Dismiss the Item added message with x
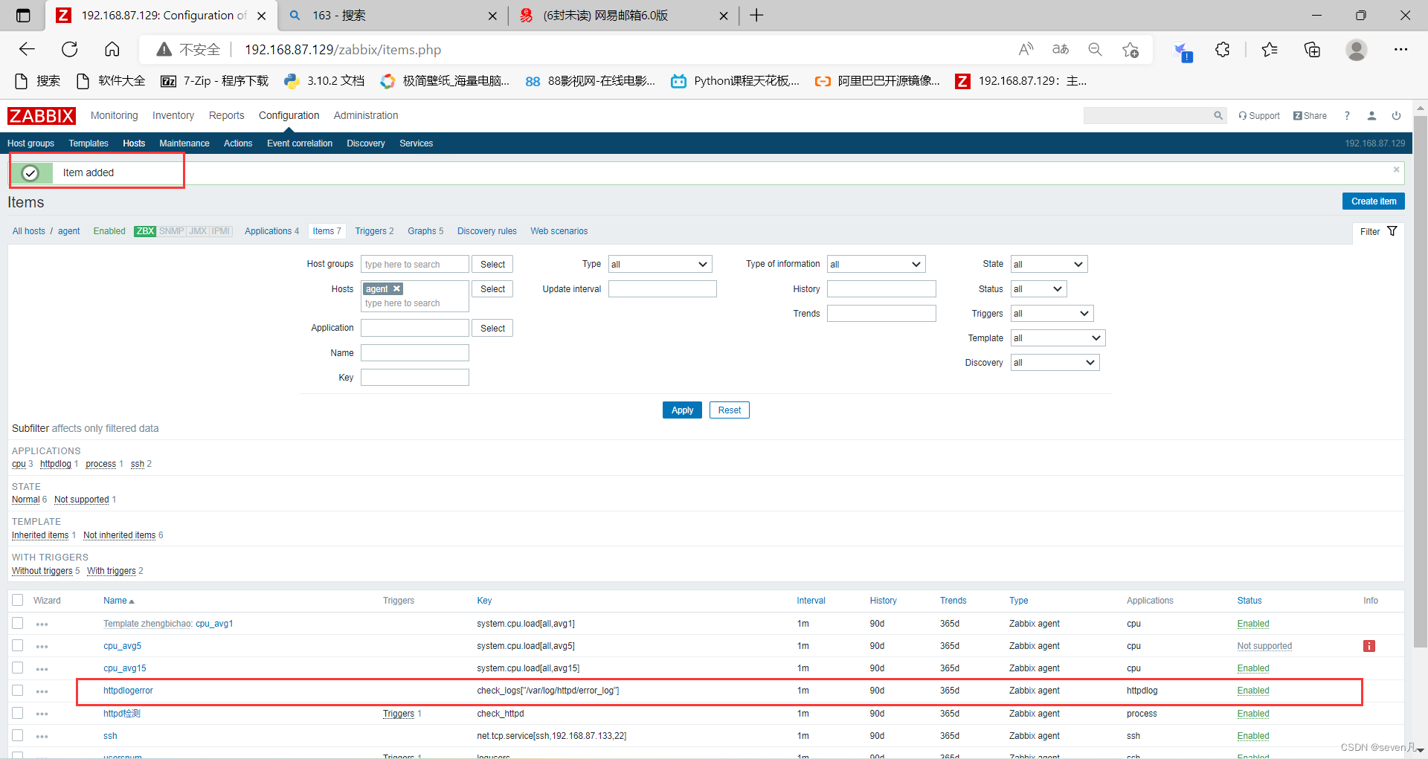 [x=1396, y=169]
